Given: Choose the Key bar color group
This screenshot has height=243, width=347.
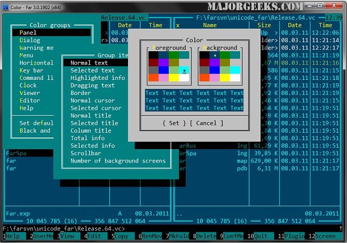Looking at the screenshot, I should [31, 70].
